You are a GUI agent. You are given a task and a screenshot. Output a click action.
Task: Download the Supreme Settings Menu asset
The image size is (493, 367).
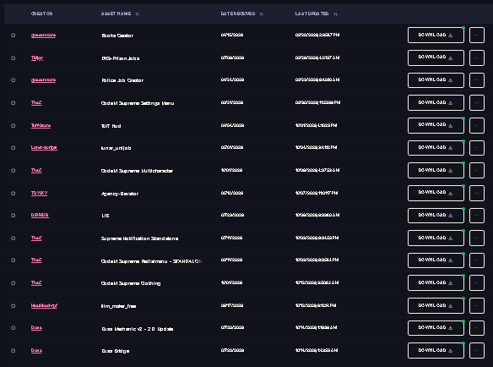click(436, 102)
